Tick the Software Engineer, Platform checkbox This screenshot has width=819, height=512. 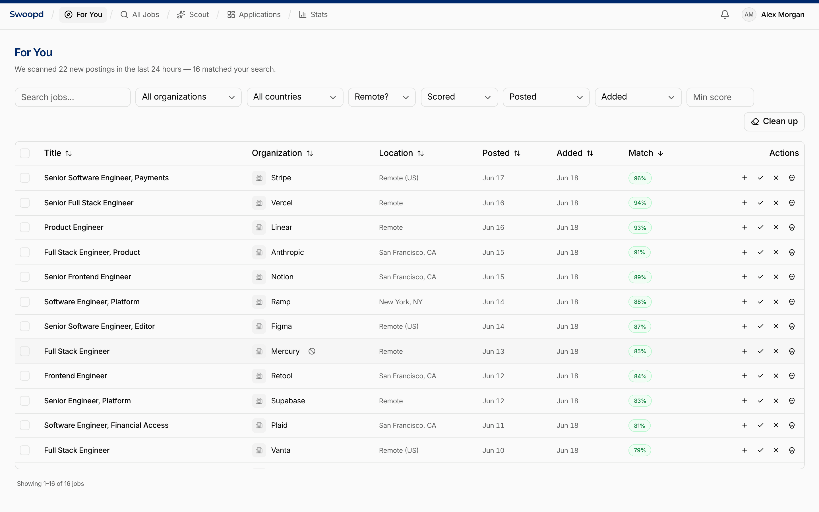pos(25,302)
